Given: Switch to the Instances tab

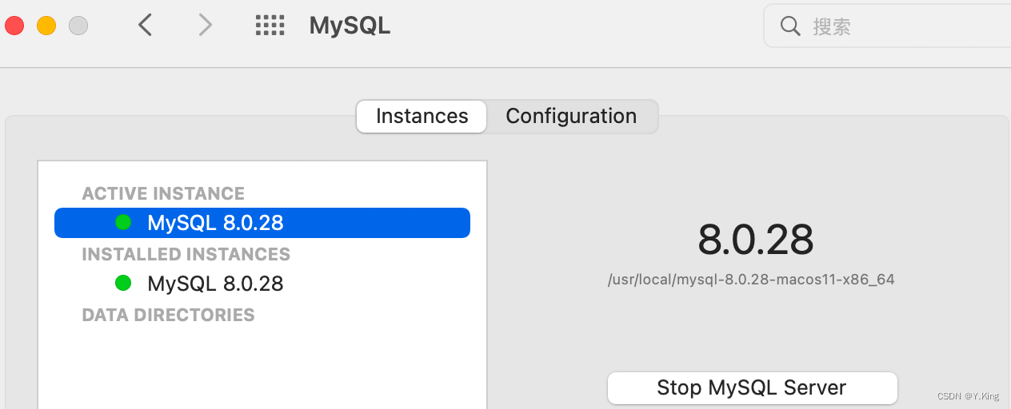Looking at the screenshot, I should pyautogui.click(x=422, y=116).
